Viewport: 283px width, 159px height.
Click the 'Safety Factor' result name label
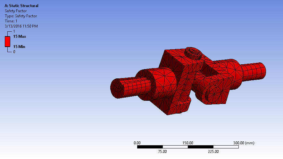tap(16, 11)
